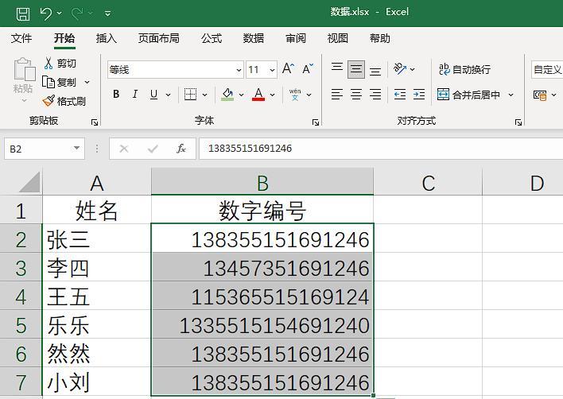Viewport: 563px width, 399px height.
Task: Click Align Left icon
Action: (337, 95)
